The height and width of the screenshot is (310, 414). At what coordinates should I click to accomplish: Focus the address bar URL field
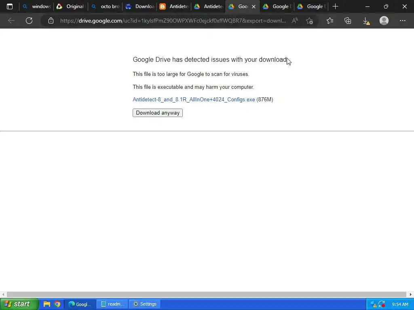click(173, 21)
